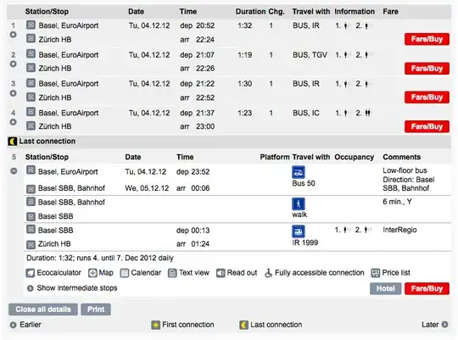Image resolution: width=458 pixels, height=340 pixels.
Task: Open Text view of connection
Action: point(172,273)
